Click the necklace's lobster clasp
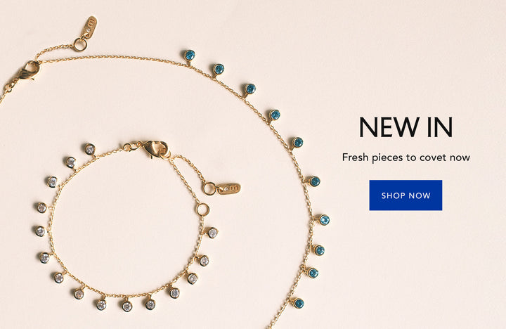 tap(29, 72)
